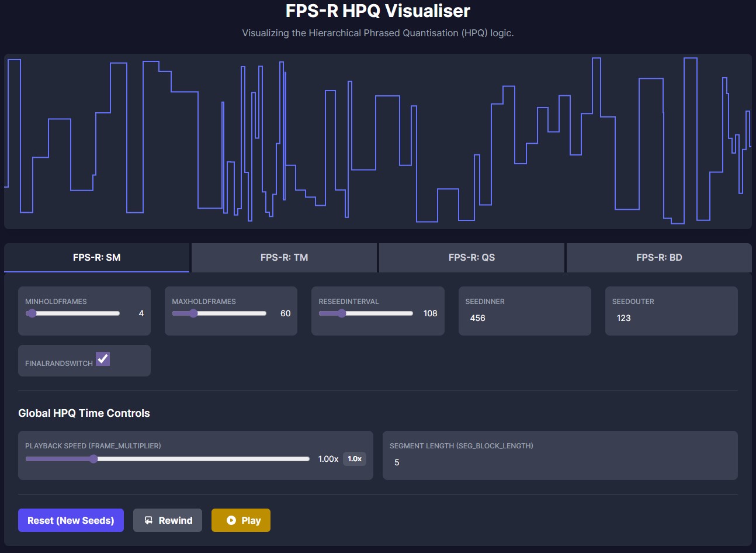Select the FPS-R: BD tab

click(659, 257)
